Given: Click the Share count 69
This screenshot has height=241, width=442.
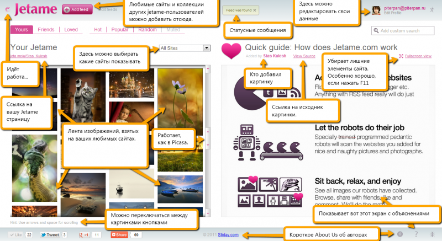Looking at the screenshot, I should click(x=136, y=234).
